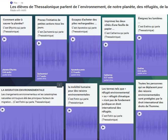This screenshot has height=140, width=168.
Task: Play Catherina's audio recording
Action: (x=105, y=45)
